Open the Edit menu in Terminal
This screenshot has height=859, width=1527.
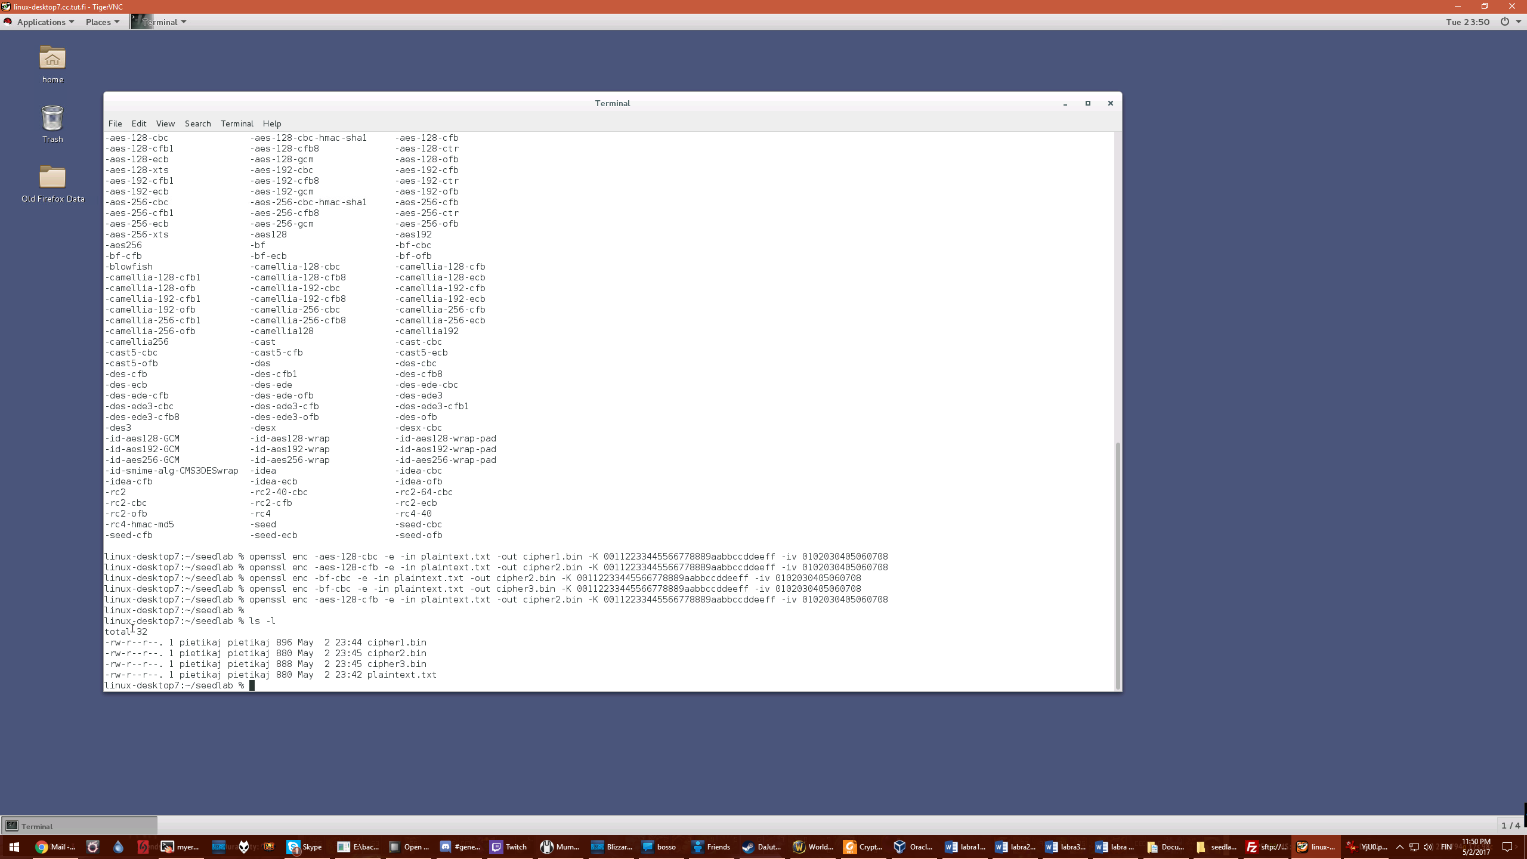click(138, 123)
